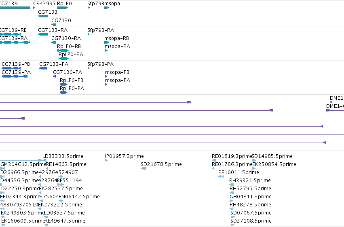
Task: Select the msopa-RA transcript label
Action: 117,46
